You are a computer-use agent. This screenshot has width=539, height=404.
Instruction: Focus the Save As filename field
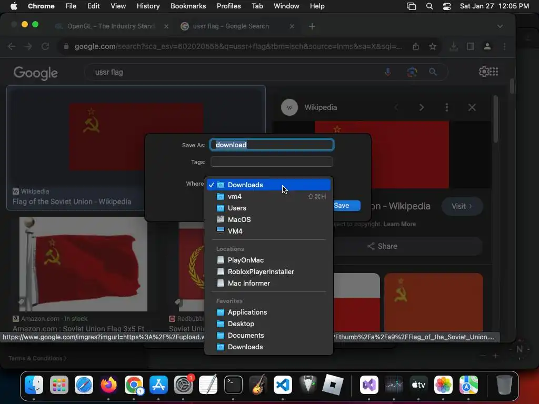pyautogui.click(x=272, y=145)
